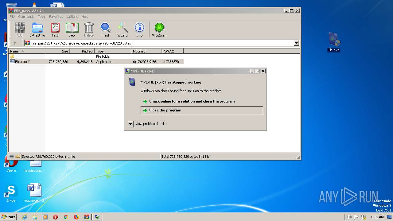Launch Internet Explorer from taskbar
Image resolution: width=393 pixels, height=221 pixels.
click(24, 217)
